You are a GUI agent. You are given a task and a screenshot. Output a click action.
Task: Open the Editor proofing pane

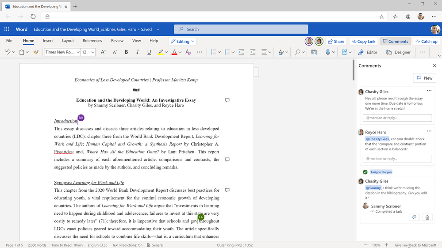[x=368, y=52]
